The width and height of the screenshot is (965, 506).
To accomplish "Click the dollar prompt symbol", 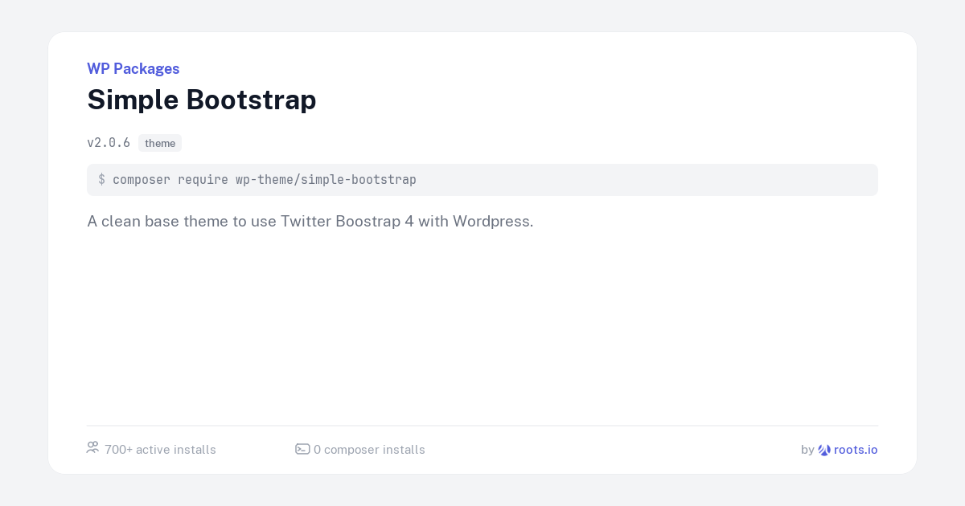I will point(101,180).
